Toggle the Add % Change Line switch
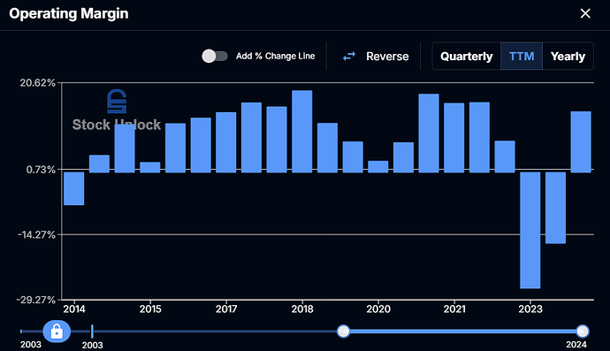This screenshot has height=351, width=610. [x=215, y=56]
